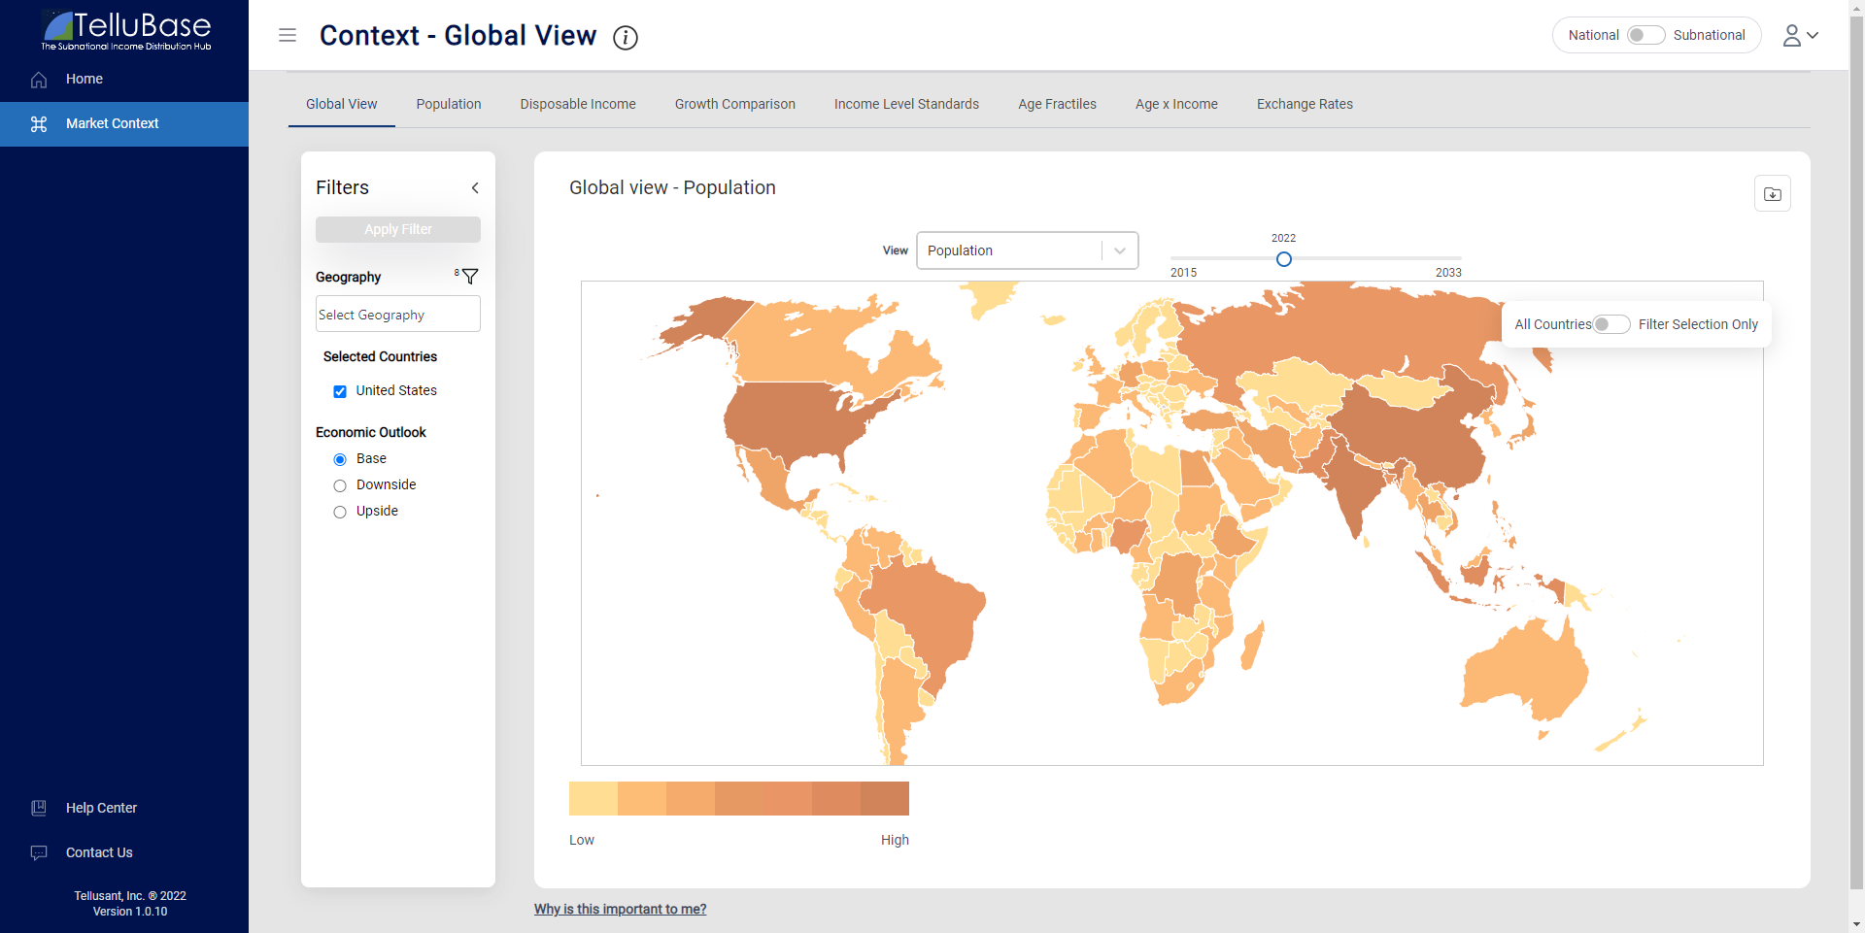Click the download map export icon

(1772, 194)
